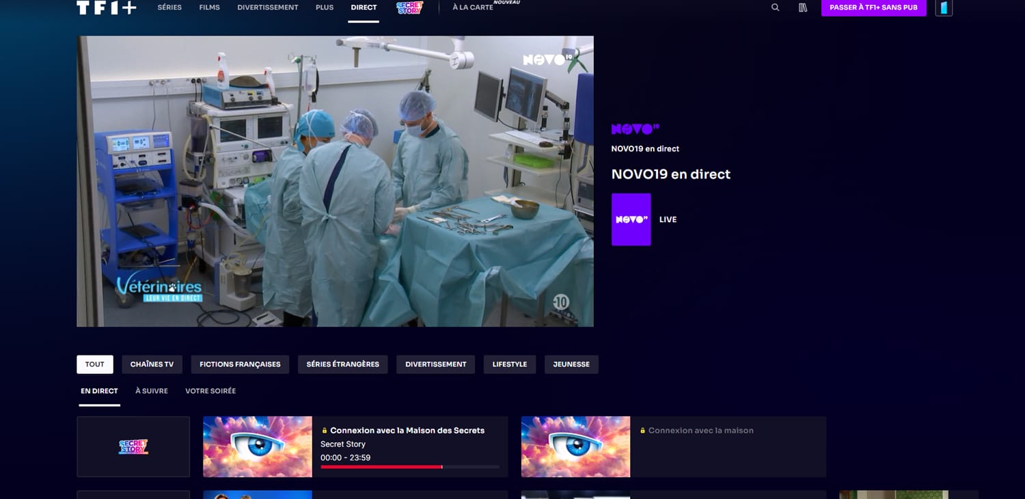Screen dimensions: 1025x499
Task: Open Connexion avec la Maison des Secrets thumbnail
Action: click(x=258, y=446)
